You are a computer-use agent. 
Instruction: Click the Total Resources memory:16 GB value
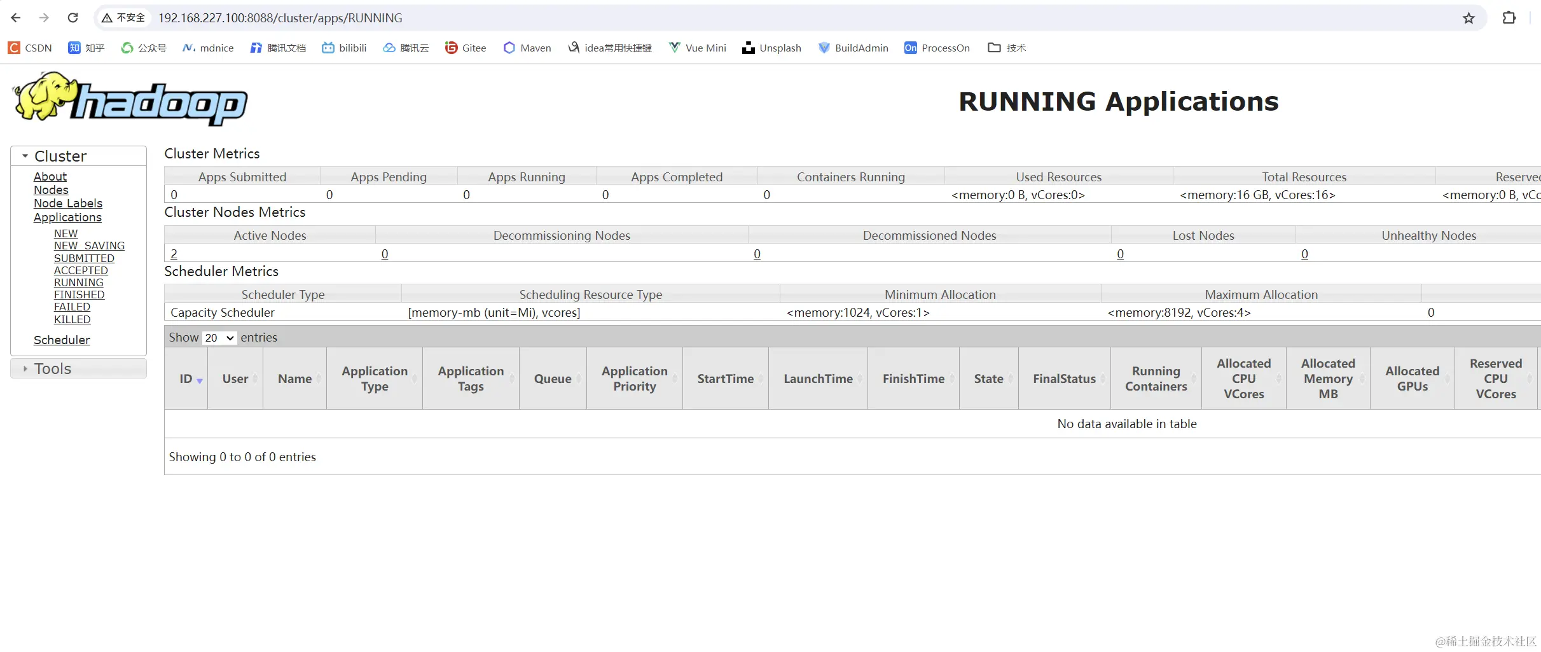click(x=1257, y=195)
